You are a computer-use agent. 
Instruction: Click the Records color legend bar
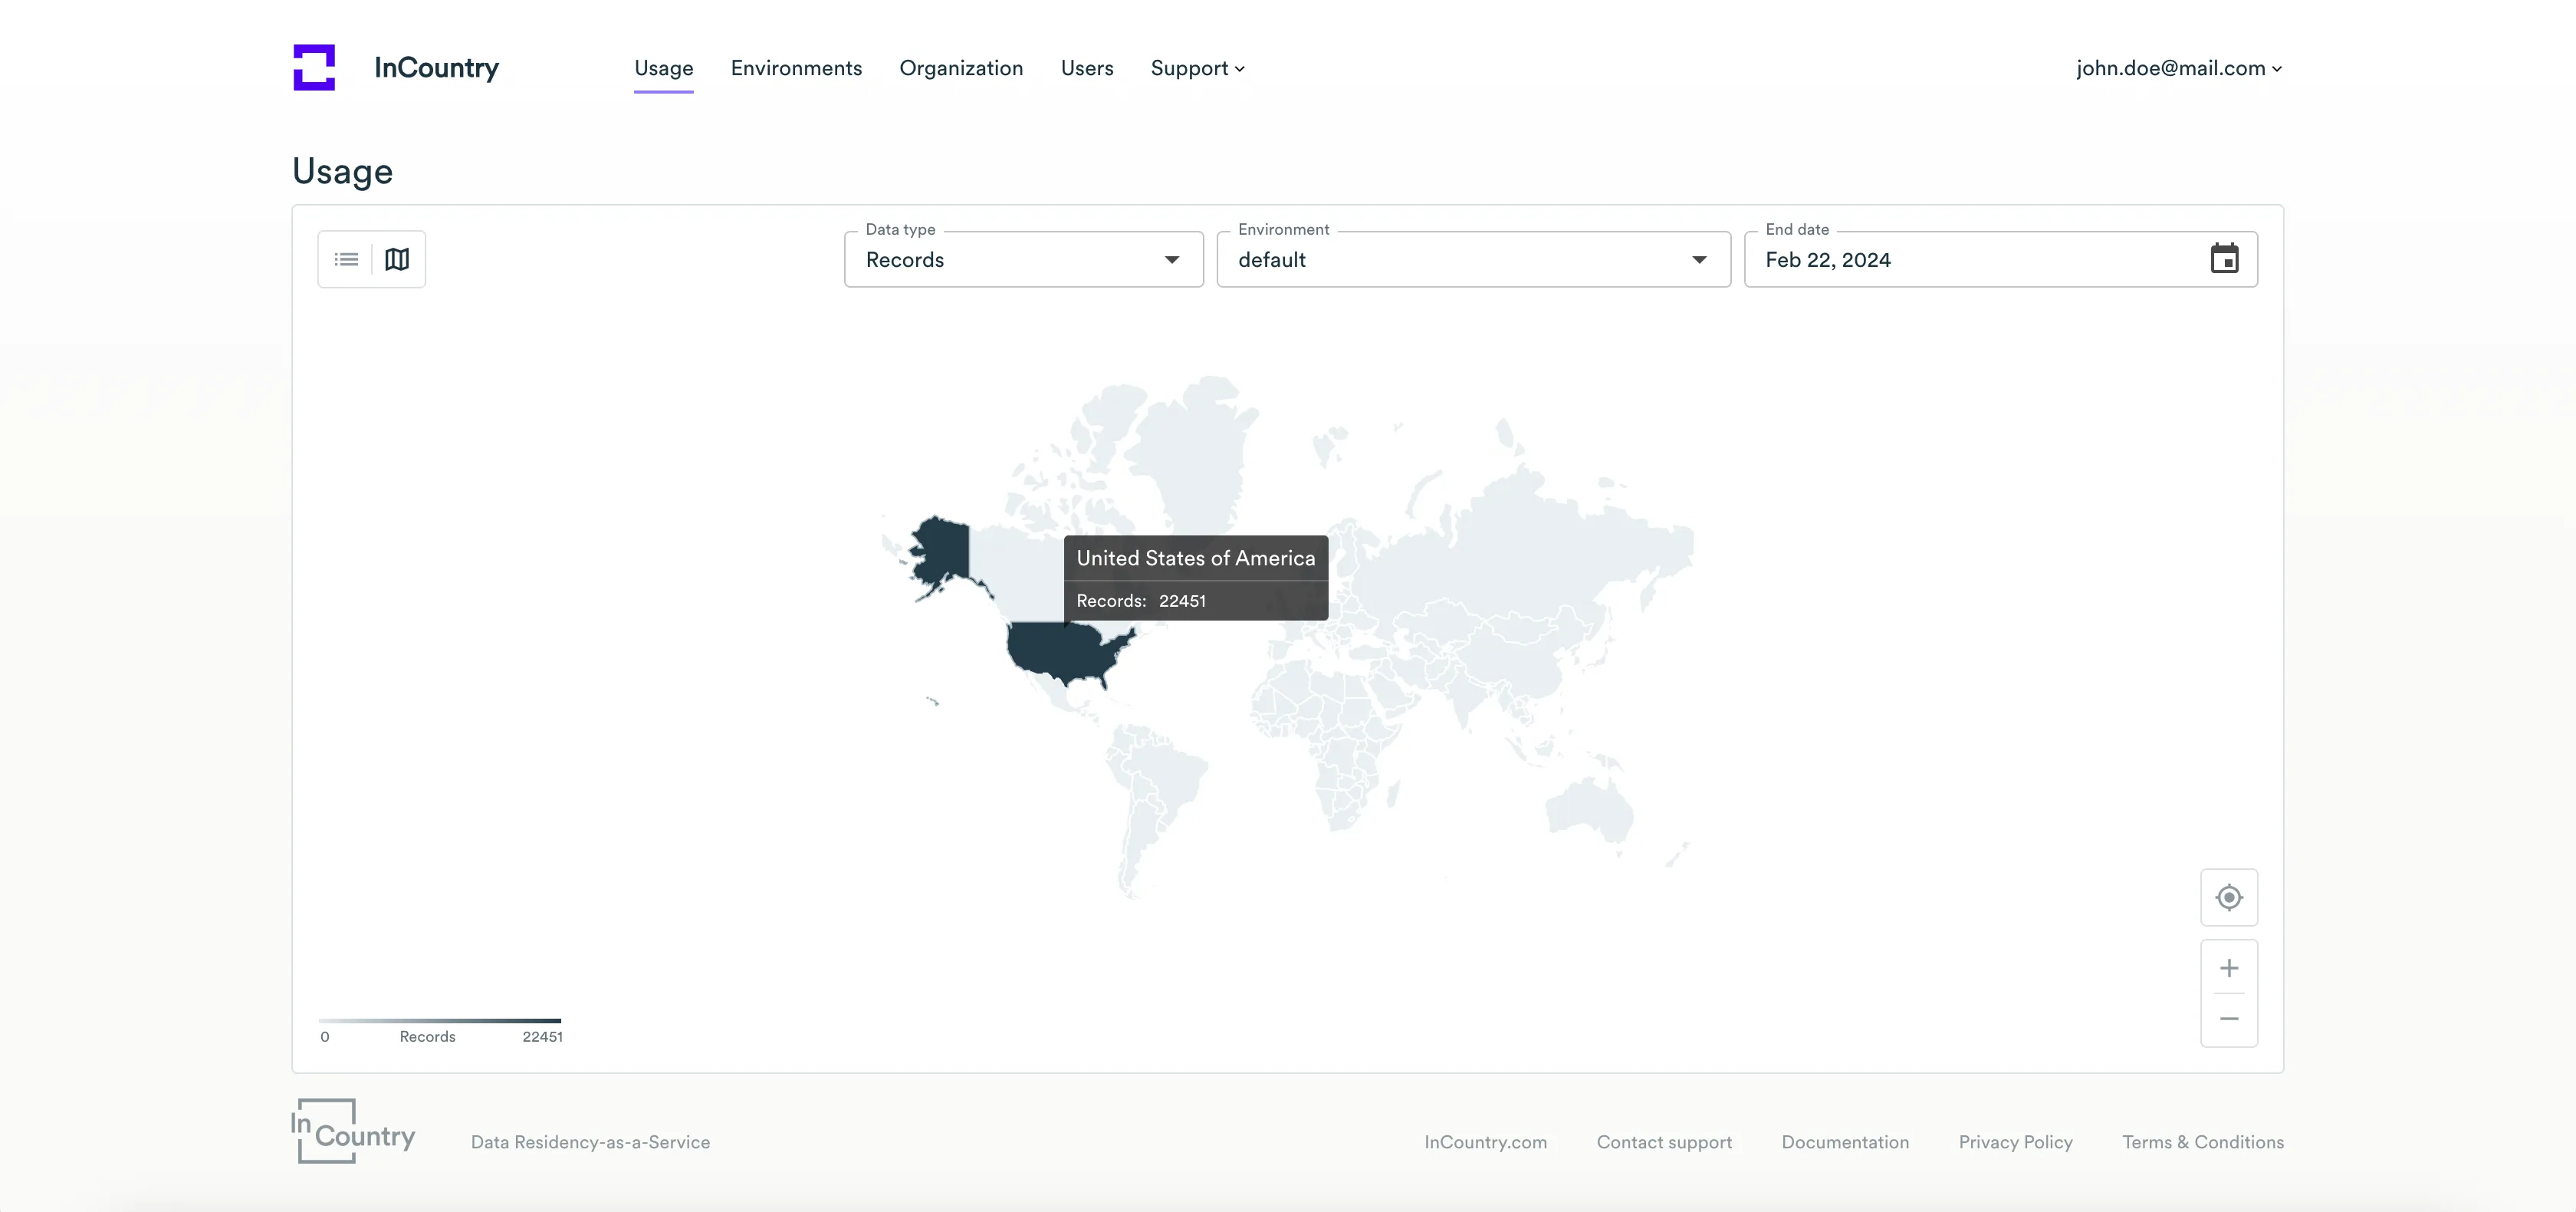tap(440, 1021)
